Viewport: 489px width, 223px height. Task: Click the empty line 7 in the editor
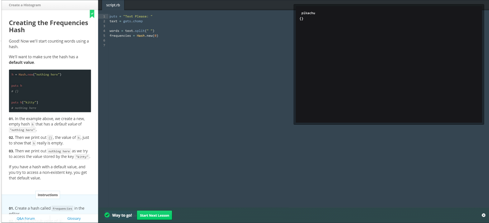click(152, 45)
